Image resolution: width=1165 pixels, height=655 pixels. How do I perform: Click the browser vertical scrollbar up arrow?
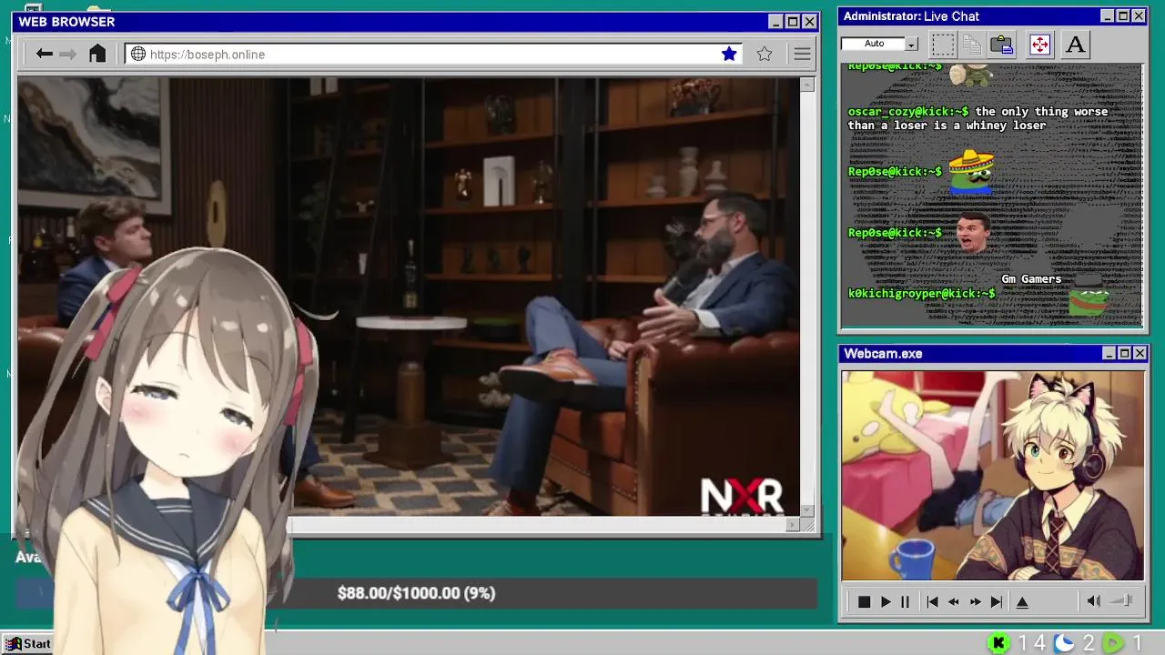tap(807, 85)
